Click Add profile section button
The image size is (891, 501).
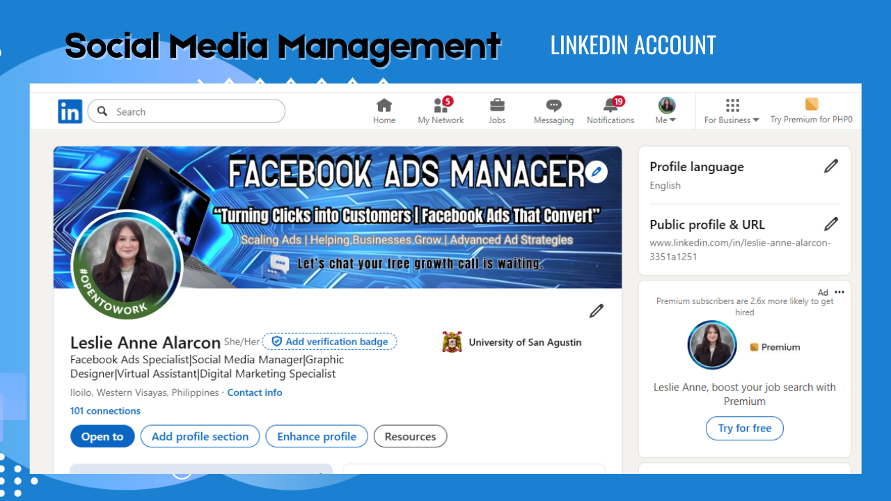pos(200,436)
